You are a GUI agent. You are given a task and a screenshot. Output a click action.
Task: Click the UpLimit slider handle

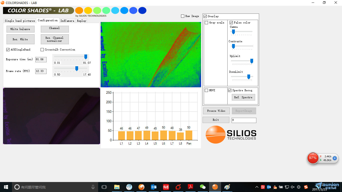252,61
